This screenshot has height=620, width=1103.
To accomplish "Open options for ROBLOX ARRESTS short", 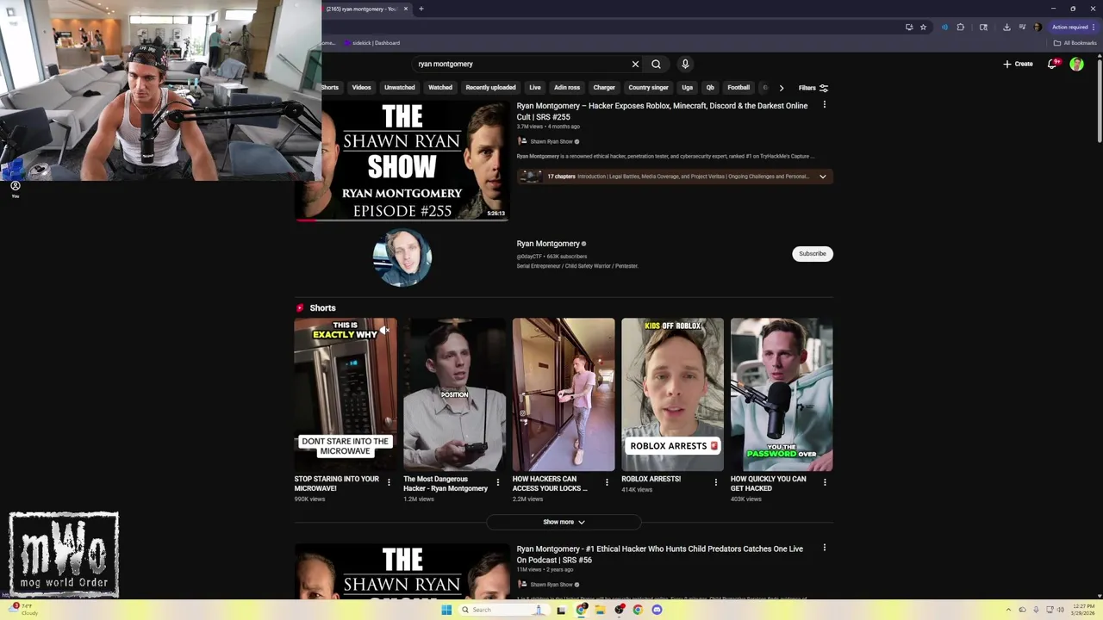I will [x=715, y=482].
